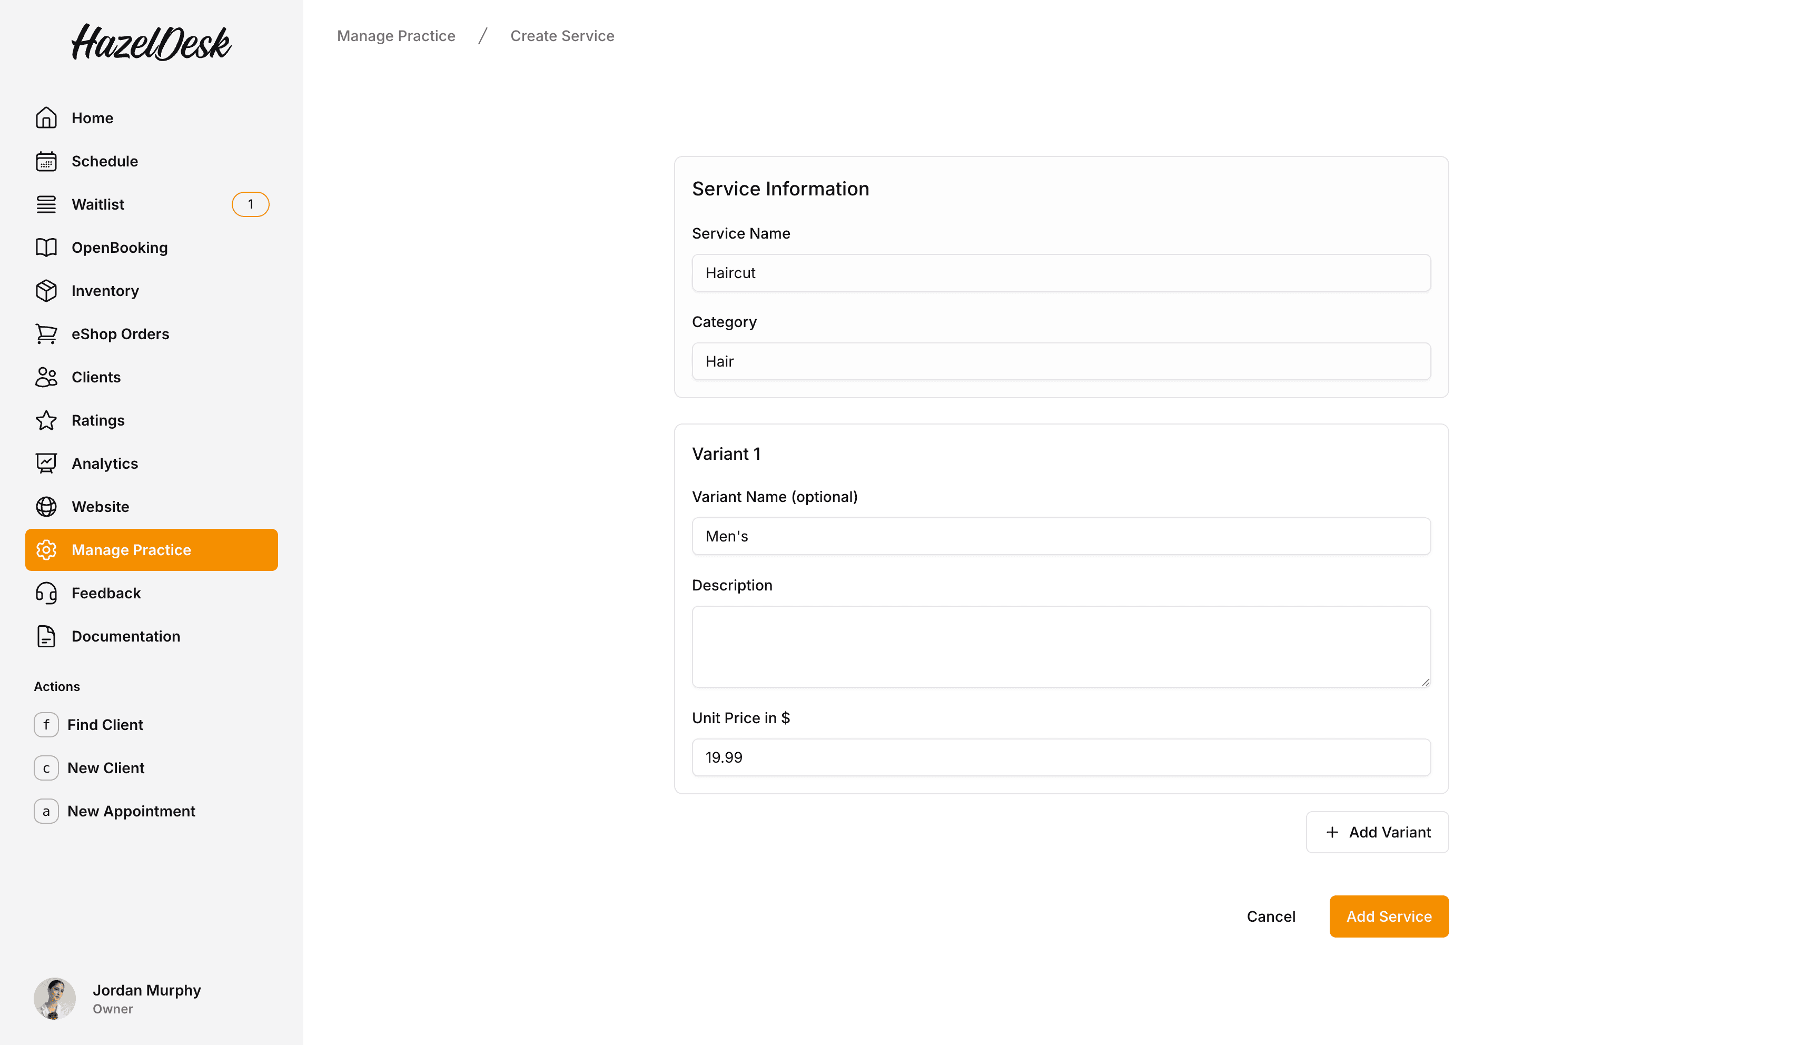Open Ratings via star icon

pyautogui.click(x=46, y=420)
